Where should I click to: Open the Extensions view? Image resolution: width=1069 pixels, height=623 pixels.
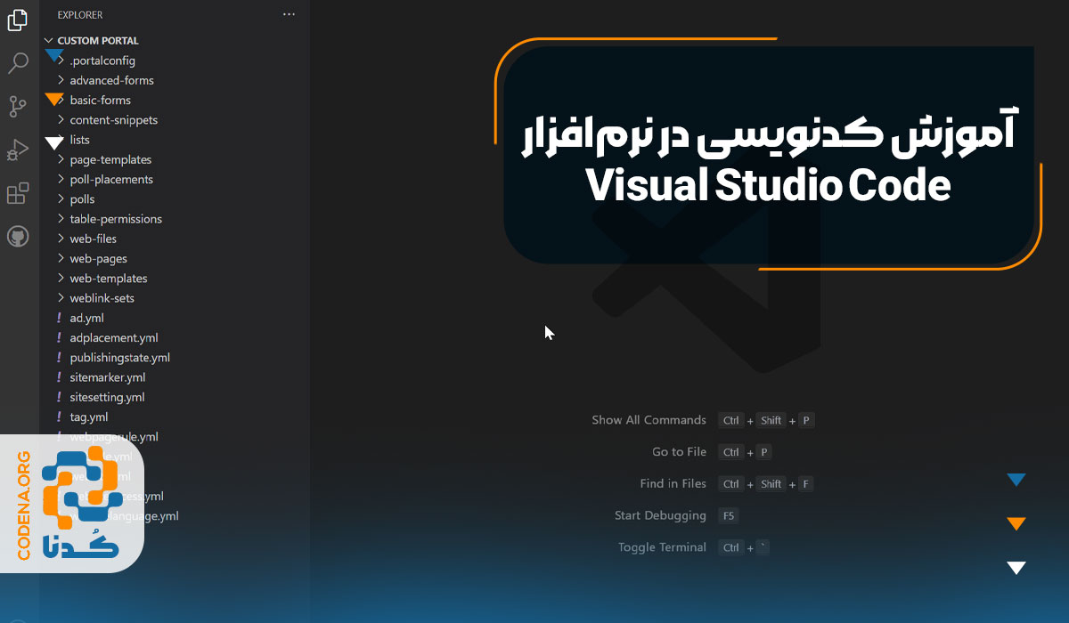pos(18,193)
